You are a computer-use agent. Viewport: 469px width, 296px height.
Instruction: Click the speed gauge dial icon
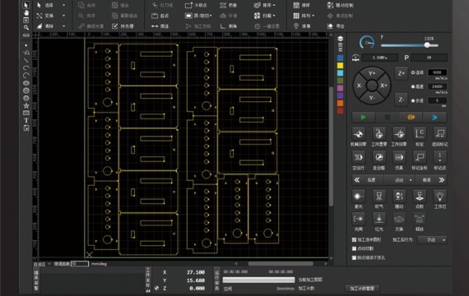click(x=367, y=43)
